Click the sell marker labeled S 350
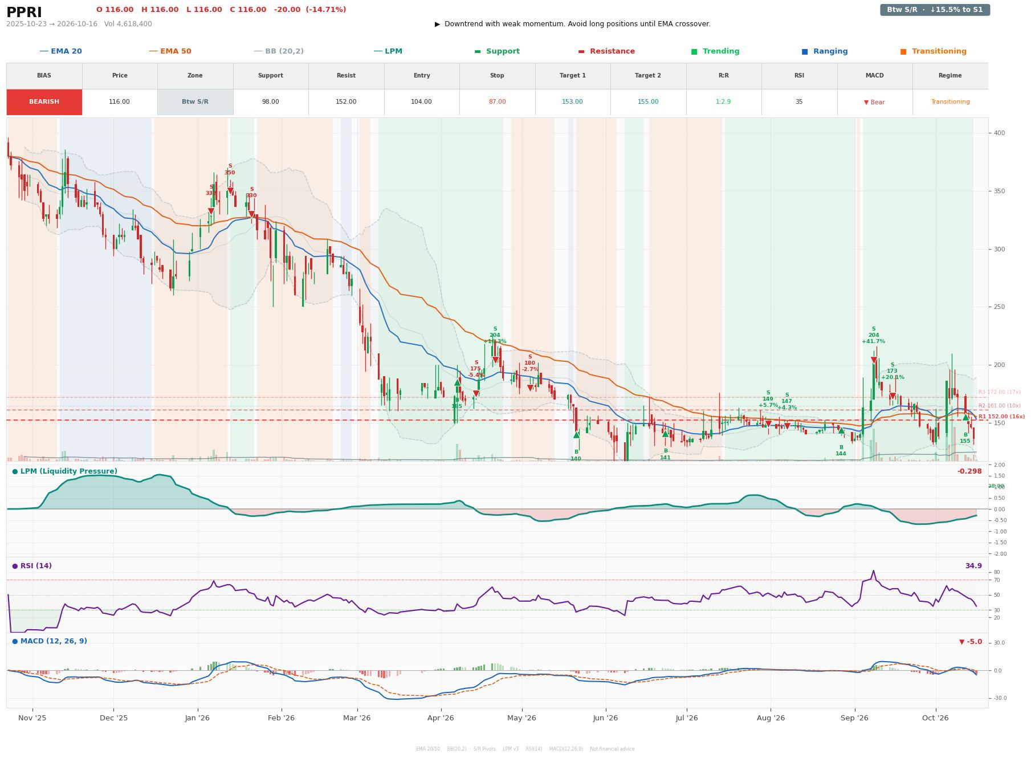 pyautogui.click(x=230, y=191)
